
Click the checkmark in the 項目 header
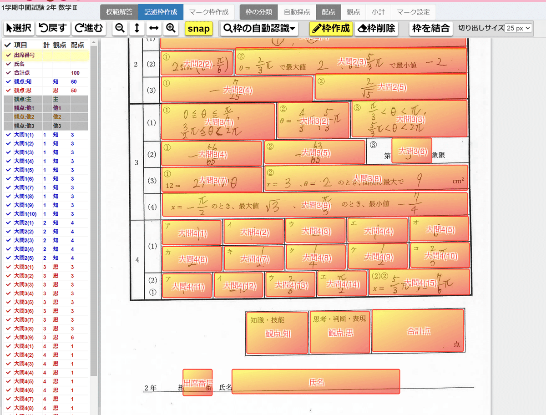8,45
